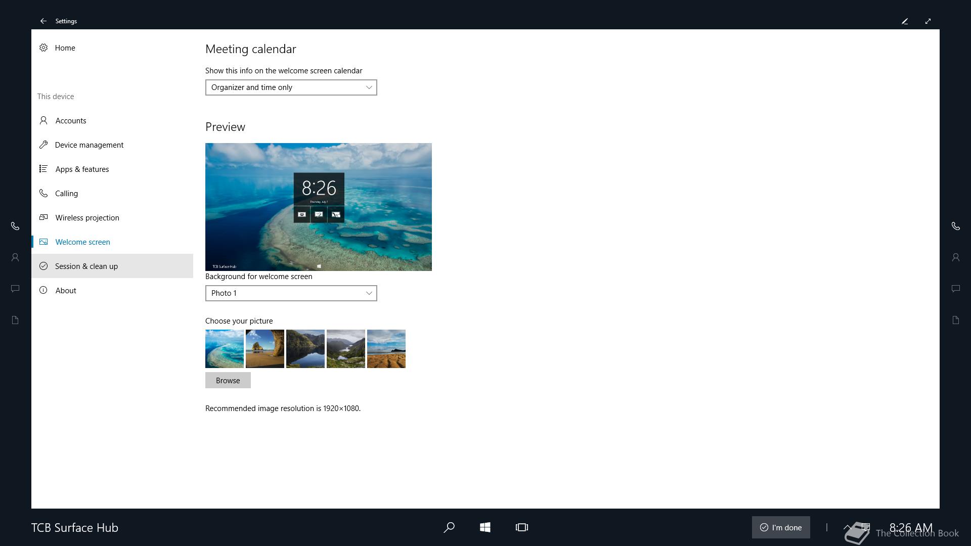The height and width of the screenshot is (546, 971).
Task: Click the Meeting calendar heading
Action: [251, 49]
